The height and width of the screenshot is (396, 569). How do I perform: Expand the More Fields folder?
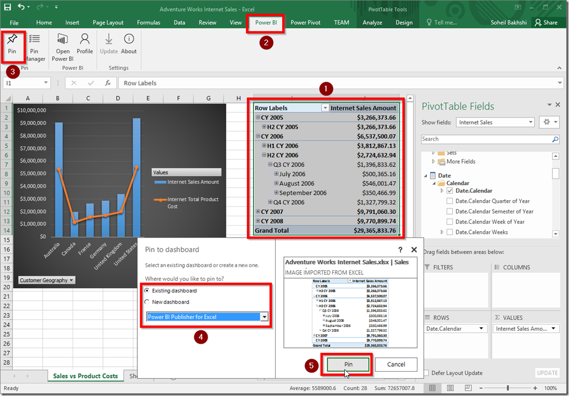[x=433, y=161]
